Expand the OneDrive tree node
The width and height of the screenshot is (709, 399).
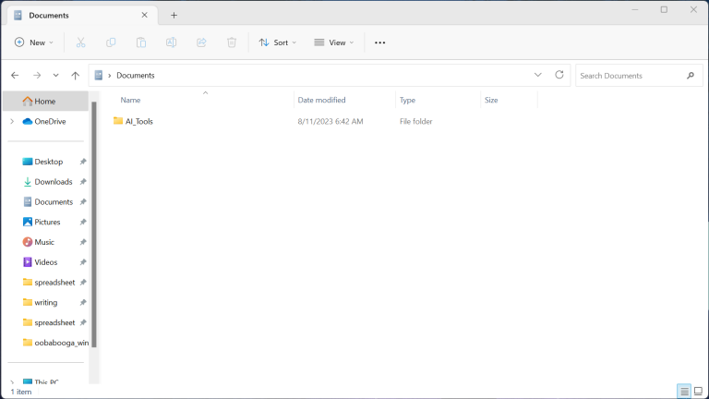click(12, 121)
